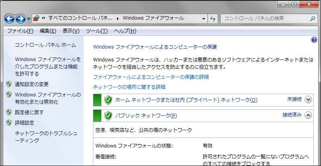Open the ヘルプ(H) menu

(x=125, y=31)
